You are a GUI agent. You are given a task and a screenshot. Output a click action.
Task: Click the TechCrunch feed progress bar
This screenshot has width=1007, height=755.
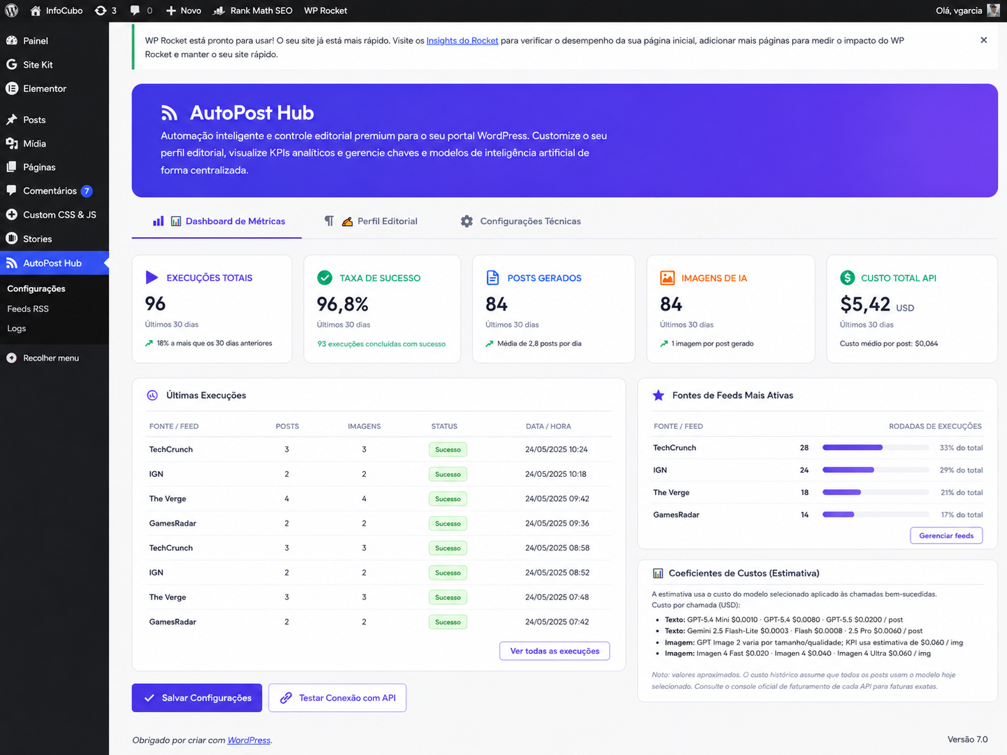876,448
